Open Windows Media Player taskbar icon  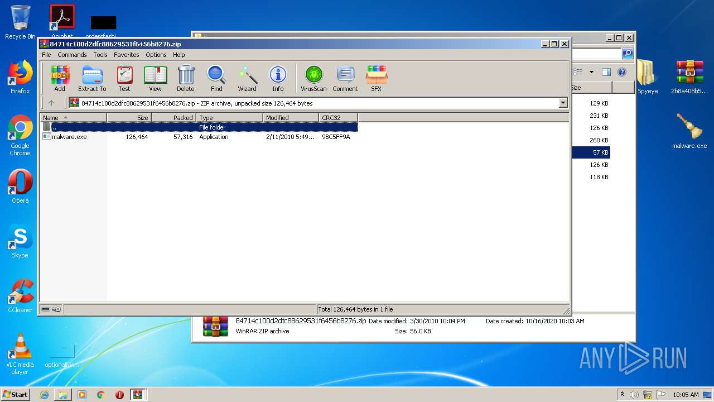coord(82,395)
